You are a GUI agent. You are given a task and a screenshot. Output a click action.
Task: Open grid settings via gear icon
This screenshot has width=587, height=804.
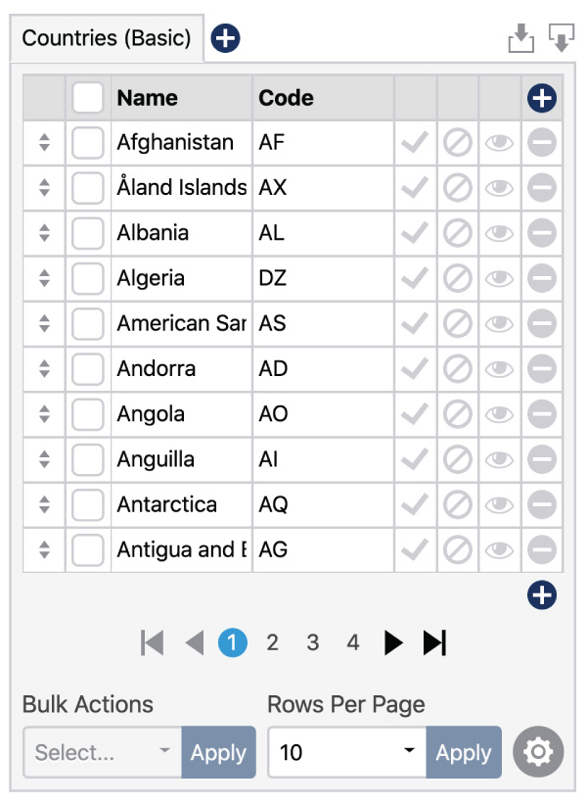pos(537,752)
